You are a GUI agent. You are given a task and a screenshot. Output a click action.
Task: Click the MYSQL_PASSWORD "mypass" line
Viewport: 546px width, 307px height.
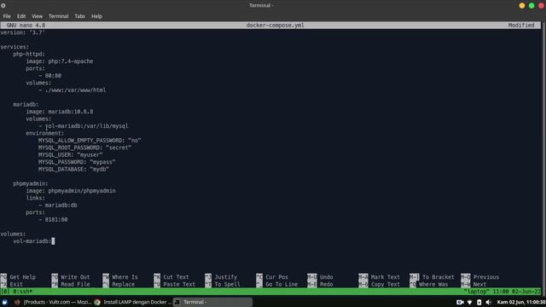pos(77,162)
